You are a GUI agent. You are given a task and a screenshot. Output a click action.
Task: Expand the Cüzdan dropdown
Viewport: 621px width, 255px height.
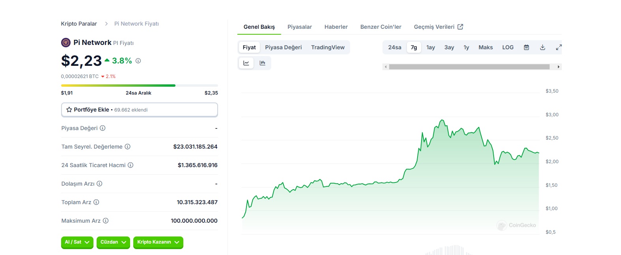[x=113, y=242]
